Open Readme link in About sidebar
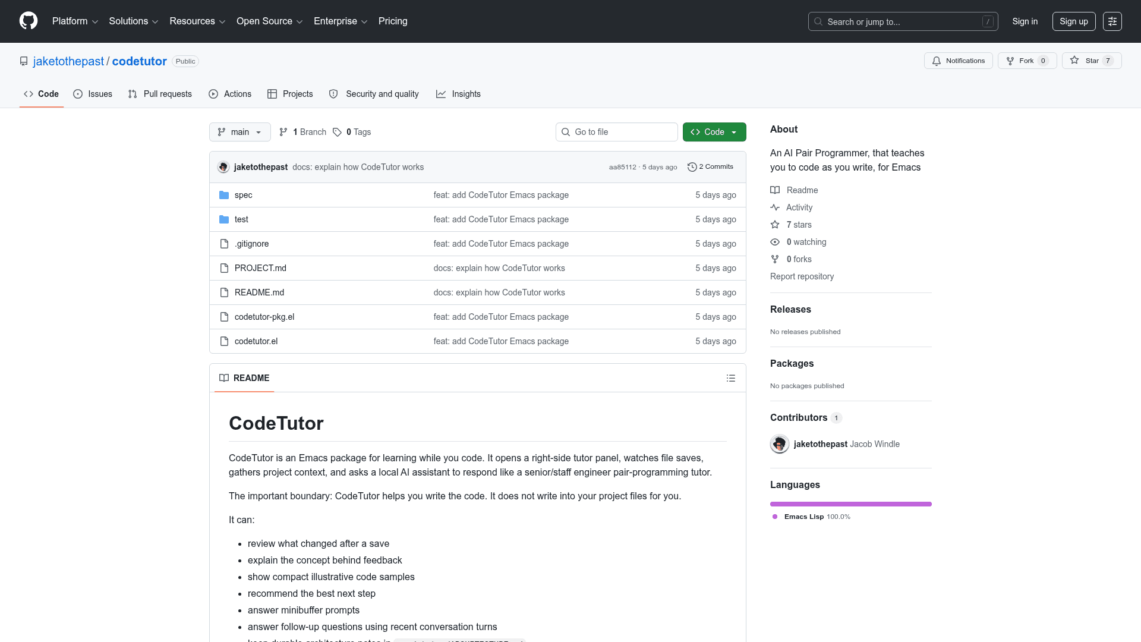This screenshot has height=642, width=1141. click(794, 190)
